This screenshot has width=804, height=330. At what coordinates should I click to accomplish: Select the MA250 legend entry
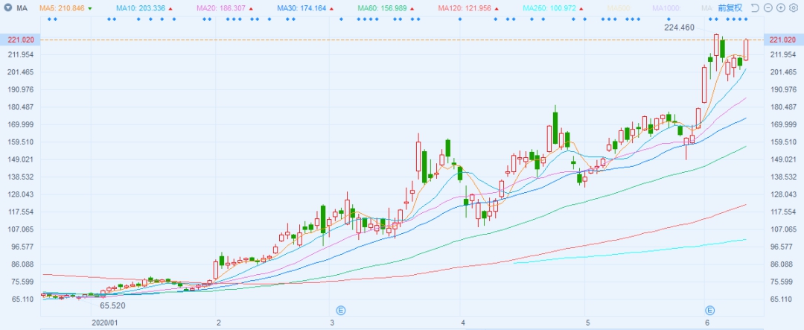pyautogui.click(x=549, y=8)
